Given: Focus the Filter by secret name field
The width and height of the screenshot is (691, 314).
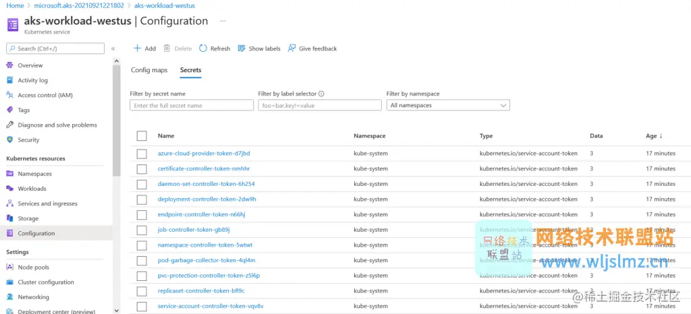Looking at the screenshot, I should tap(192, 105).
